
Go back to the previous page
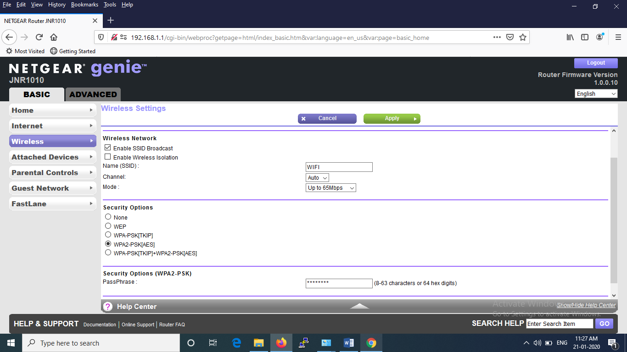point(10,37)
